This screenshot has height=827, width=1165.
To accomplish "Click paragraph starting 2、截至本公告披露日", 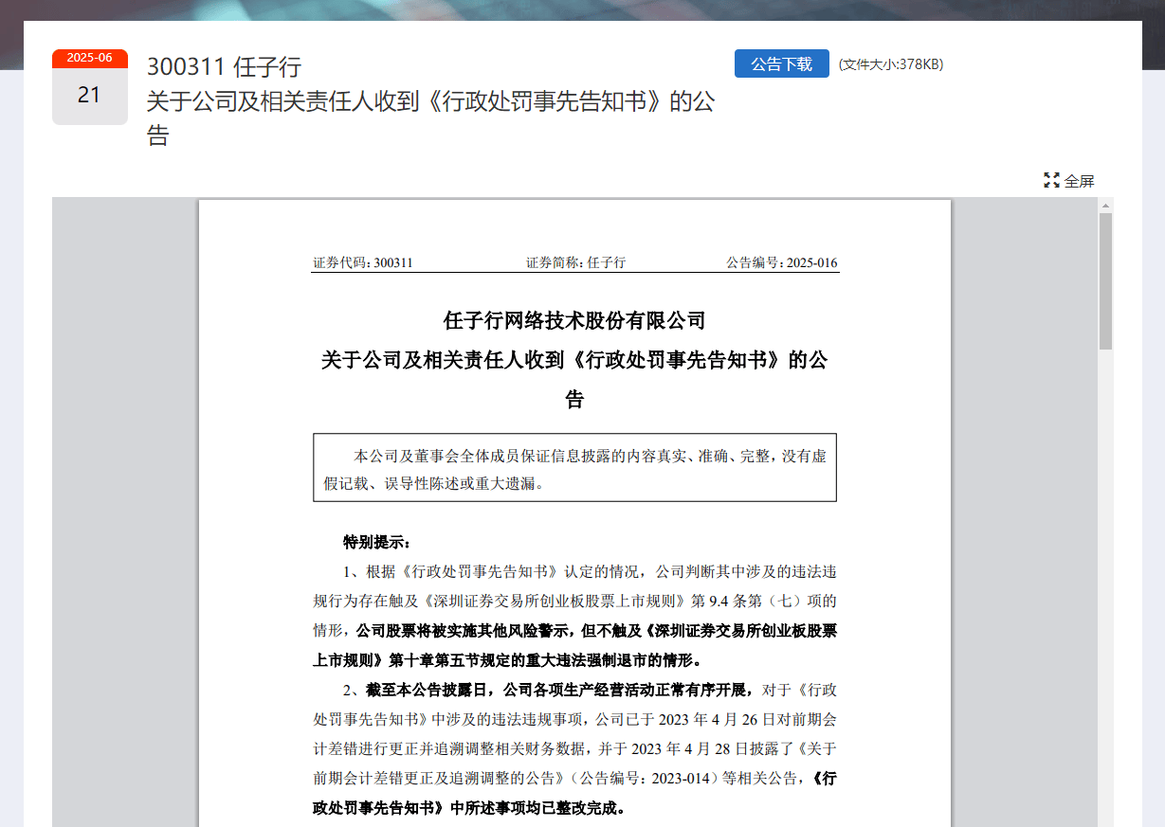I will 574,748.
